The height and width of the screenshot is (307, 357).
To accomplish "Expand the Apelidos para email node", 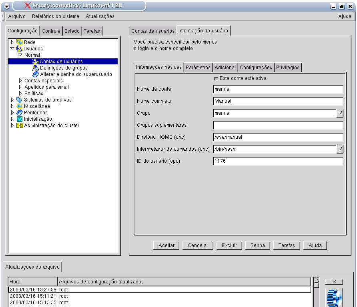I will click(20, 87).
